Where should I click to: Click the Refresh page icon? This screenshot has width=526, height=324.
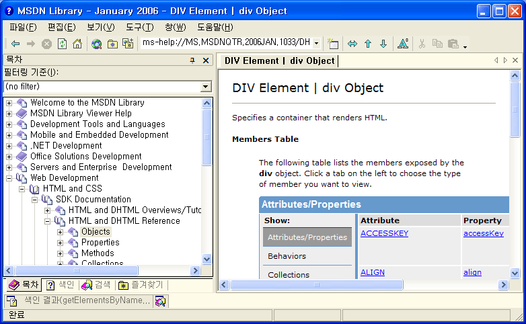coord(62,44)
